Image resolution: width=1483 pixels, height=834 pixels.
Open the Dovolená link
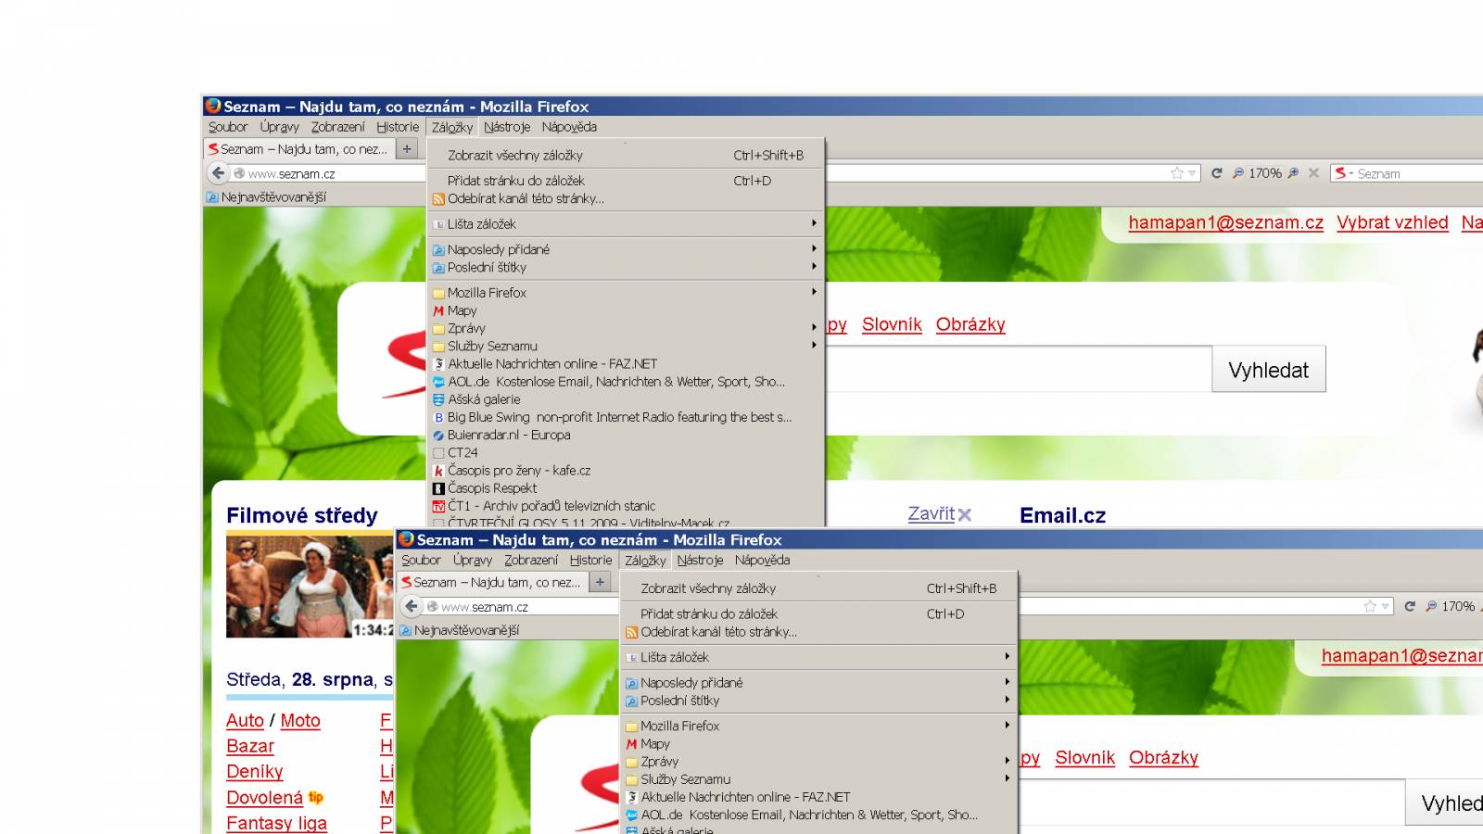point(264,797)
